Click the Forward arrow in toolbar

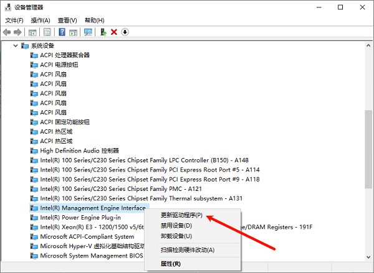tap(17, 32)
